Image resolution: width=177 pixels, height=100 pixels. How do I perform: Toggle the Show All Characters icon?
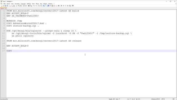pyautogui.click(x=46, y=6)
